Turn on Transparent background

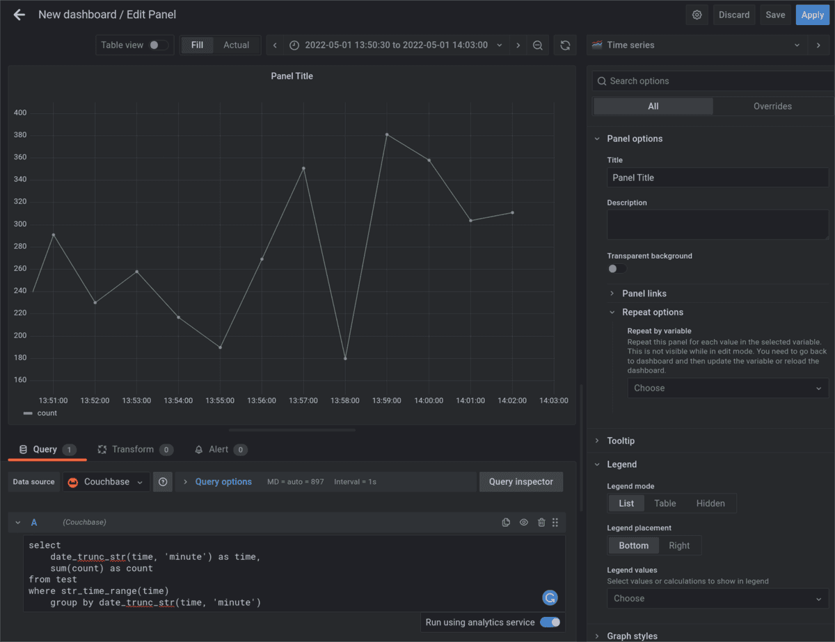click(615, 268)
